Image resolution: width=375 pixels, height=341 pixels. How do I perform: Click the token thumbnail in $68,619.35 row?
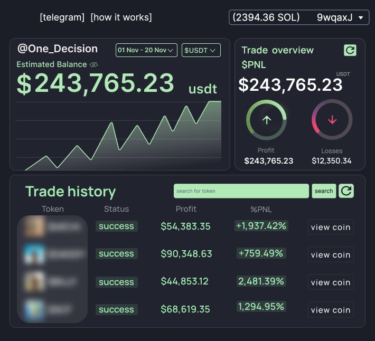point(35,309)
